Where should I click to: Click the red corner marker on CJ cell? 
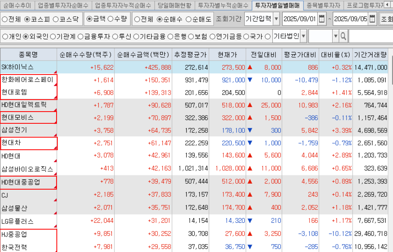55,200
